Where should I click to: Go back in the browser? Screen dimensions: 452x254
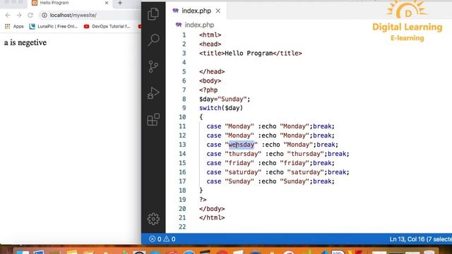[8, 16]
